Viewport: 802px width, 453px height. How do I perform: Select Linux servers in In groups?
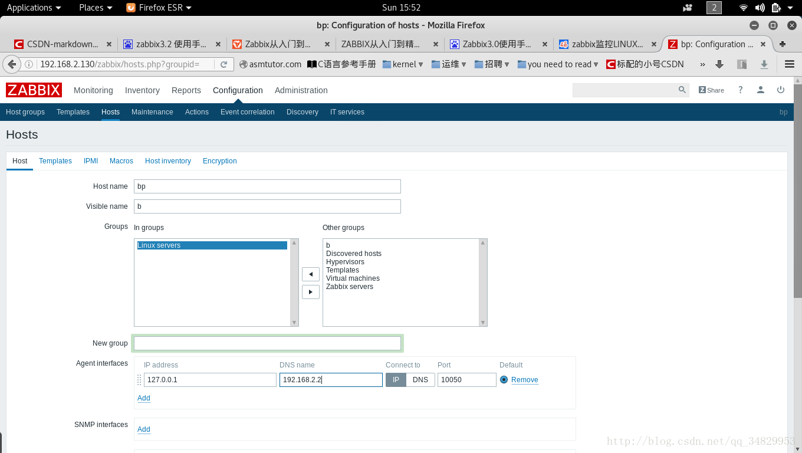pyautogui.click(x=212, y=245)
